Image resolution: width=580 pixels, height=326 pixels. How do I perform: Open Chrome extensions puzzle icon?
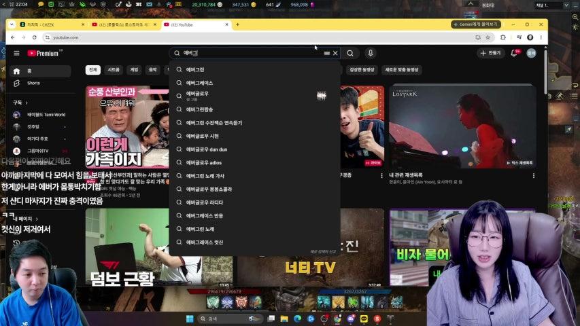tap(503, 37)
